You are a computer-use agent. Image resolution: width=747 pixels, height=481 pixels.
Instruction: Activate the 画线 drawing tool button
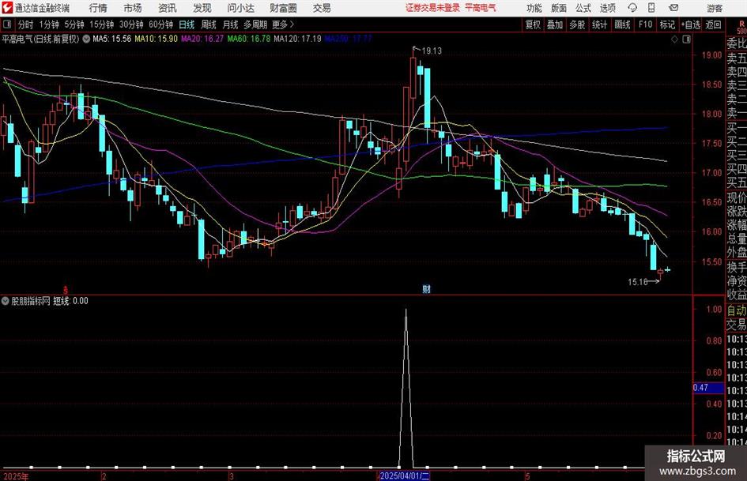[x=622, y=24]
